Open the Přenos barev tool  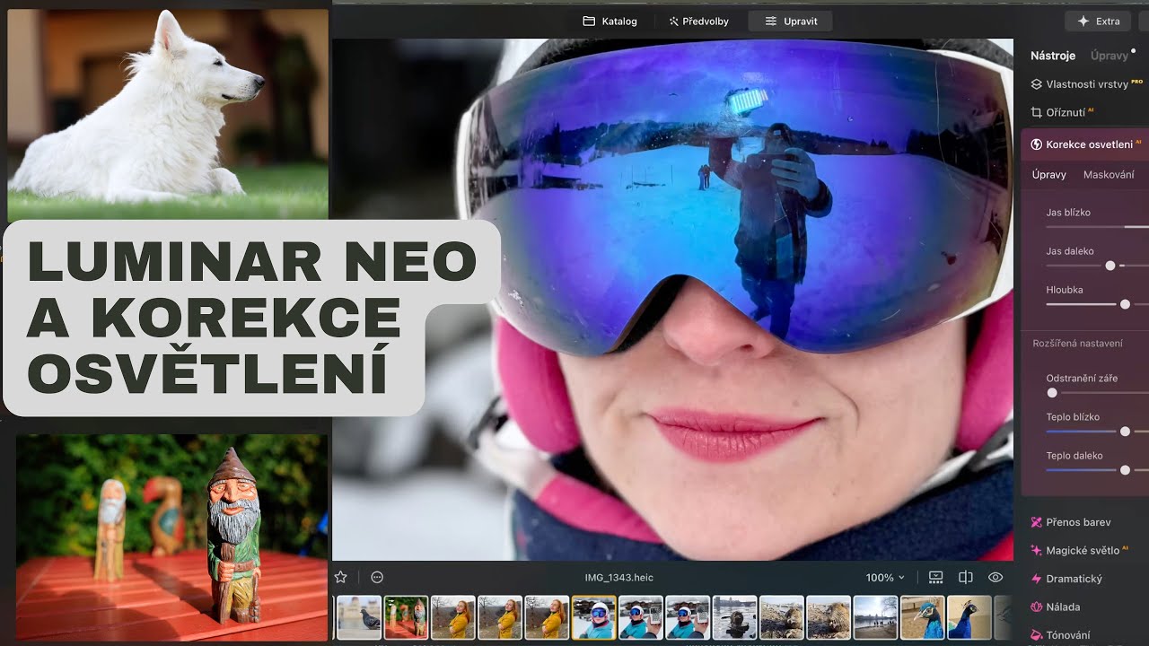[1071, 522]
